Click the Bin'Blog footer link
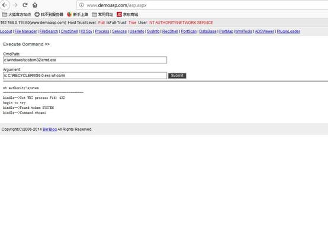 pyautogui.click(x=50, y=130)
